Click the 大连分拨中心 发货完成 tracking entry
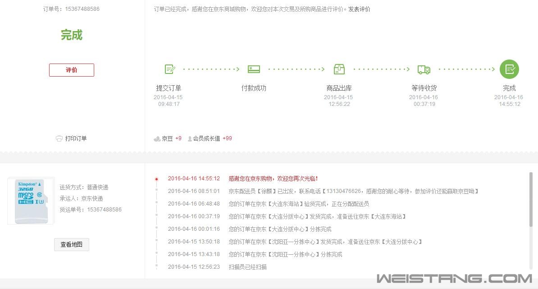The width and height of the screenshot is (538, 289). pos(317,216)
